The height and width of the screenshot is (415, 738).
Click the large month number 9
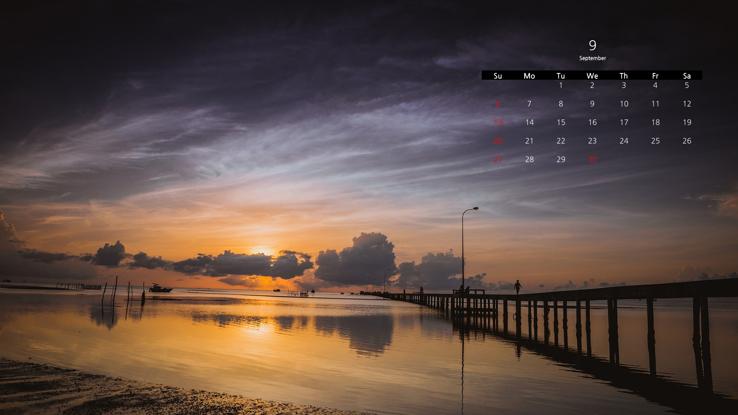click(x=592, y=45)
